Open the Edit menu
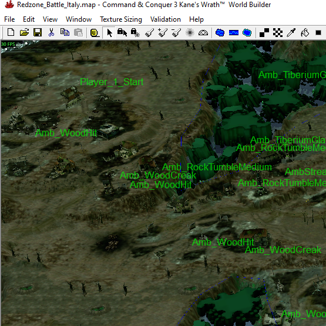Image resolution: width=326 pixels, height=326 pixels. [x=29, y=19]
